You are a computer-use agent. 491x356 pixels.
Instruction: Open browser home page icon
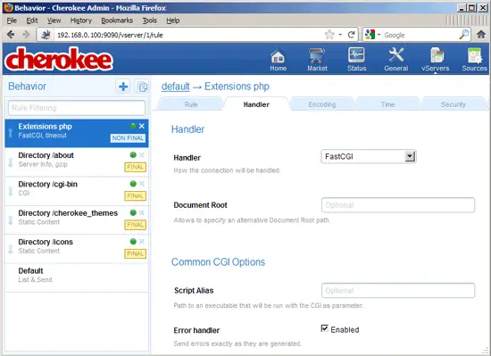[x=481, y=35]
